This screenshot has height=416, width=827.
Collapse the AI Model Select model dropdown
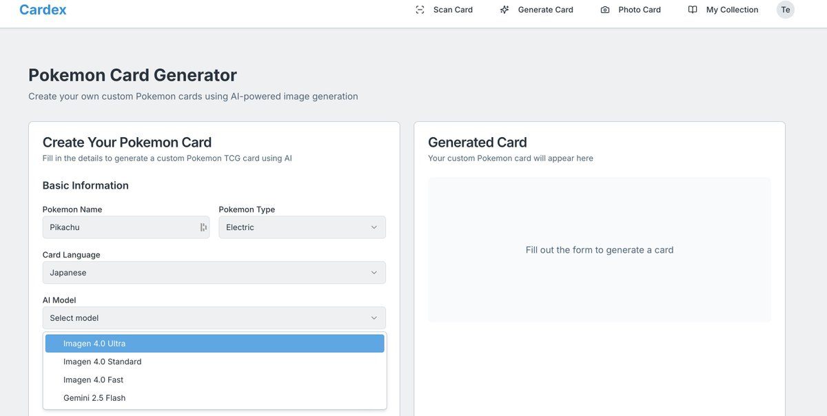[x=214, y=318]
